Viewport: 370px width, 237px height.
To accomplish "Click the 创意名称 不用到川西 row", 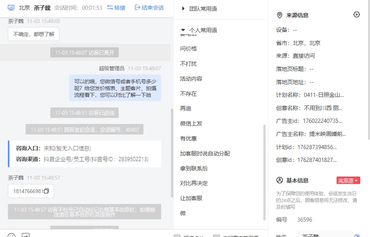I will (309, 108).
